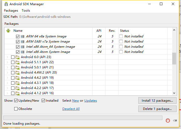Click the Rev. column header

(x=112, y=31)
